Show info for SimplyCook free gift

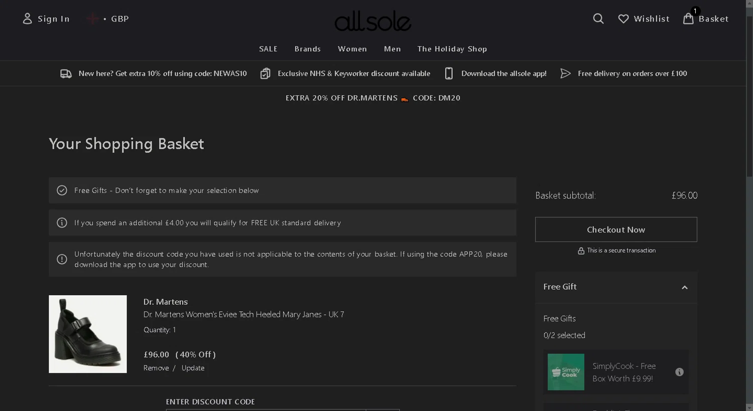point(679,372)
